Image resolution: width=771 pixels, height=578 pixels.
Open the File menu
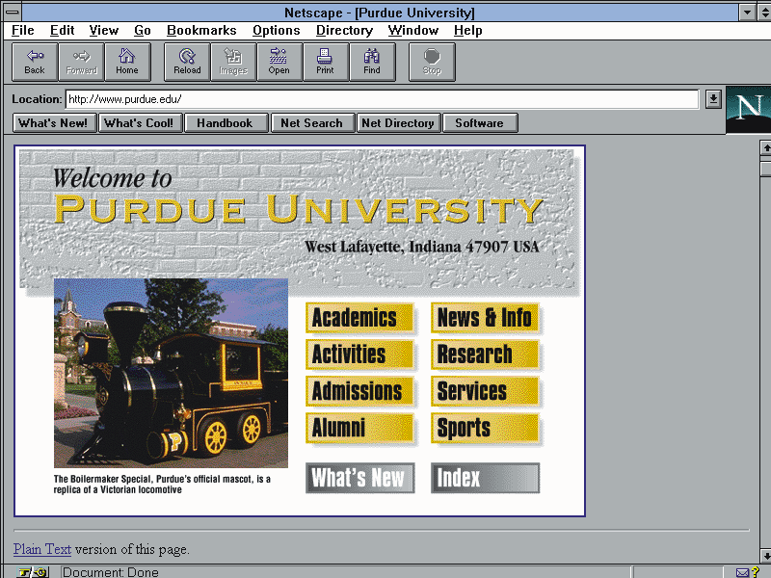point(22,31)
